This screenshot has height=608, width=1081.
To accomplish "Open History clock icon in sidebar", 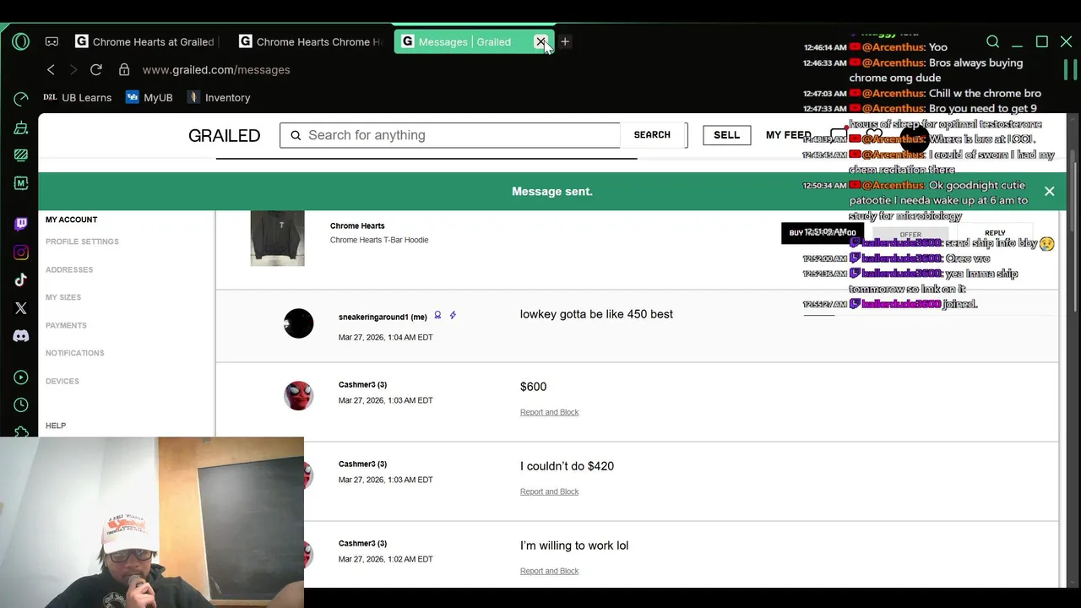I will pos(21,405).
